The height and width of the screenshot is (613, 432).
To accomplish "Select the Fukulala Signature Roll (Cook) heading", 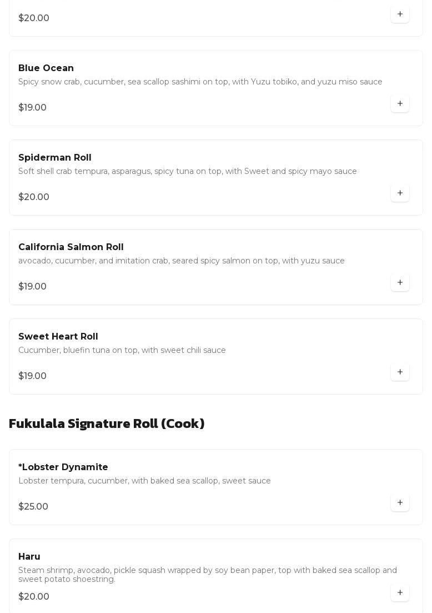I will point(107,424).
